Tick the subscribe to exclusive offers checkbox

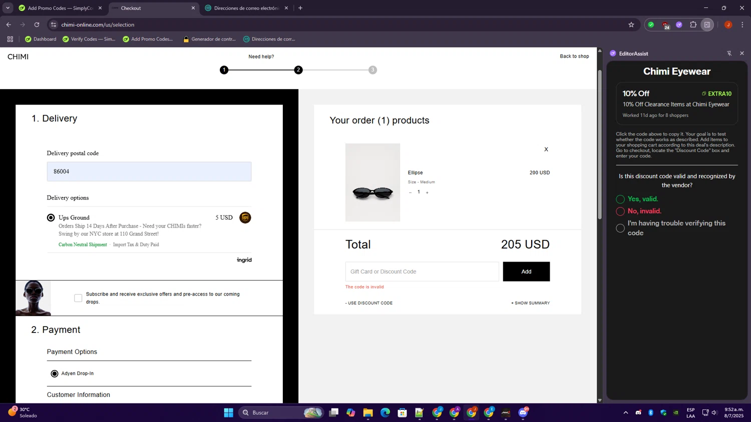tap(78, 298)
